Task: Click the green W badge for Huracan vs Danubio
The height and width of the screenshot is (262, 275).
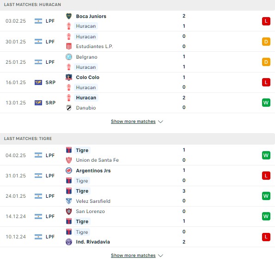Action: point(266,103)
